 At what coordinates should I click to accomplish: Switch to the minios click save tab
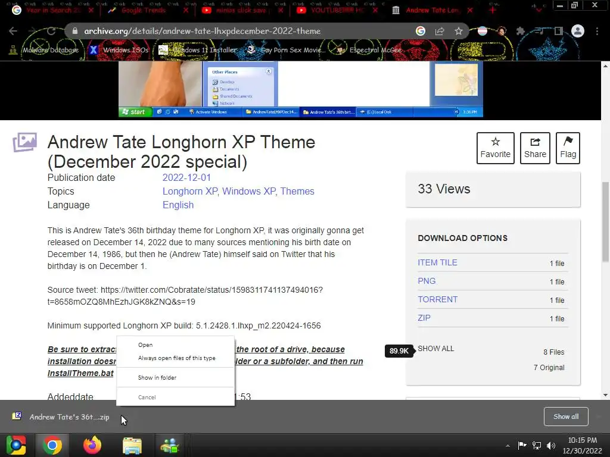click(241, 11)
